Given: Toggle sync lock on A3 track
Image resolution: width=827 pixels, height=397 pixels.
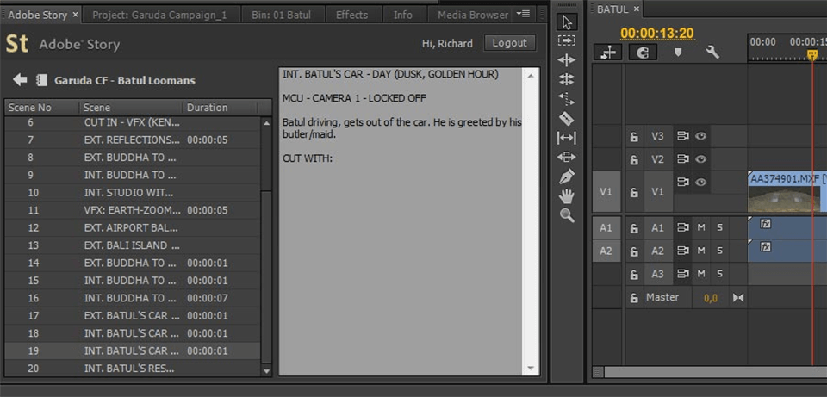Looking at the screenshot, I should coord(683,274).
